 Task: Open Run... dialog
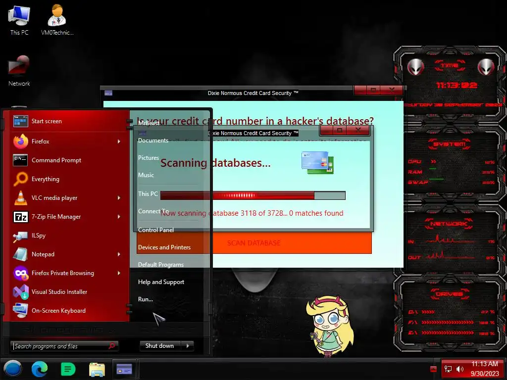[146, 299]
